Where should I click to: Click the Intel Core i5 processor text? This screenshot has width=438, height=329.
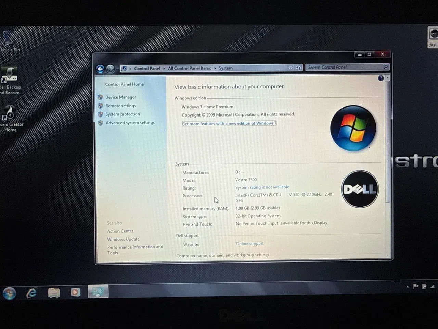coord(284,197)
